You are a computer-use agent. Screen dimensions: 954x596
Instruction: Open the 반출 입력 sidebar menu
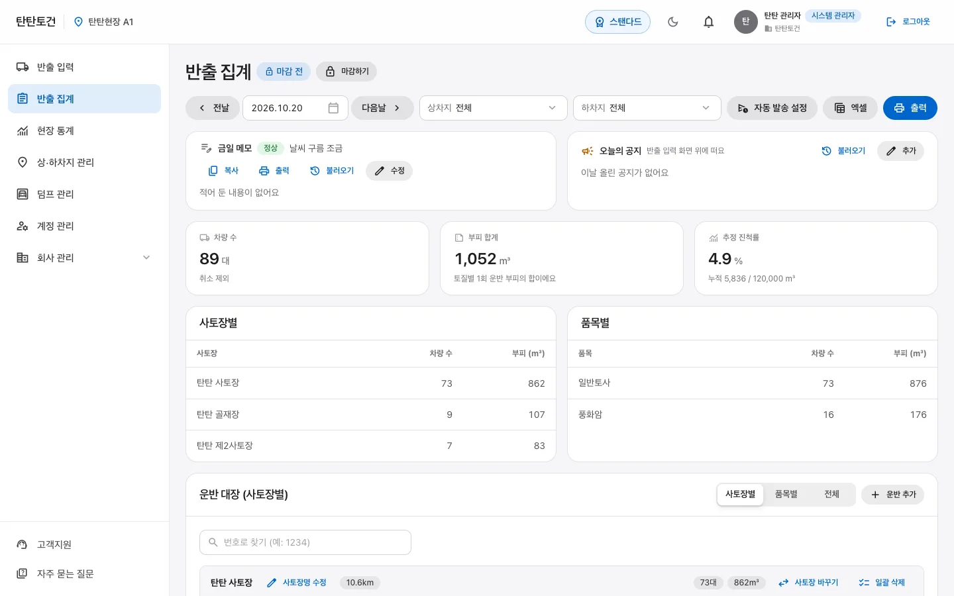coord(84,67)
